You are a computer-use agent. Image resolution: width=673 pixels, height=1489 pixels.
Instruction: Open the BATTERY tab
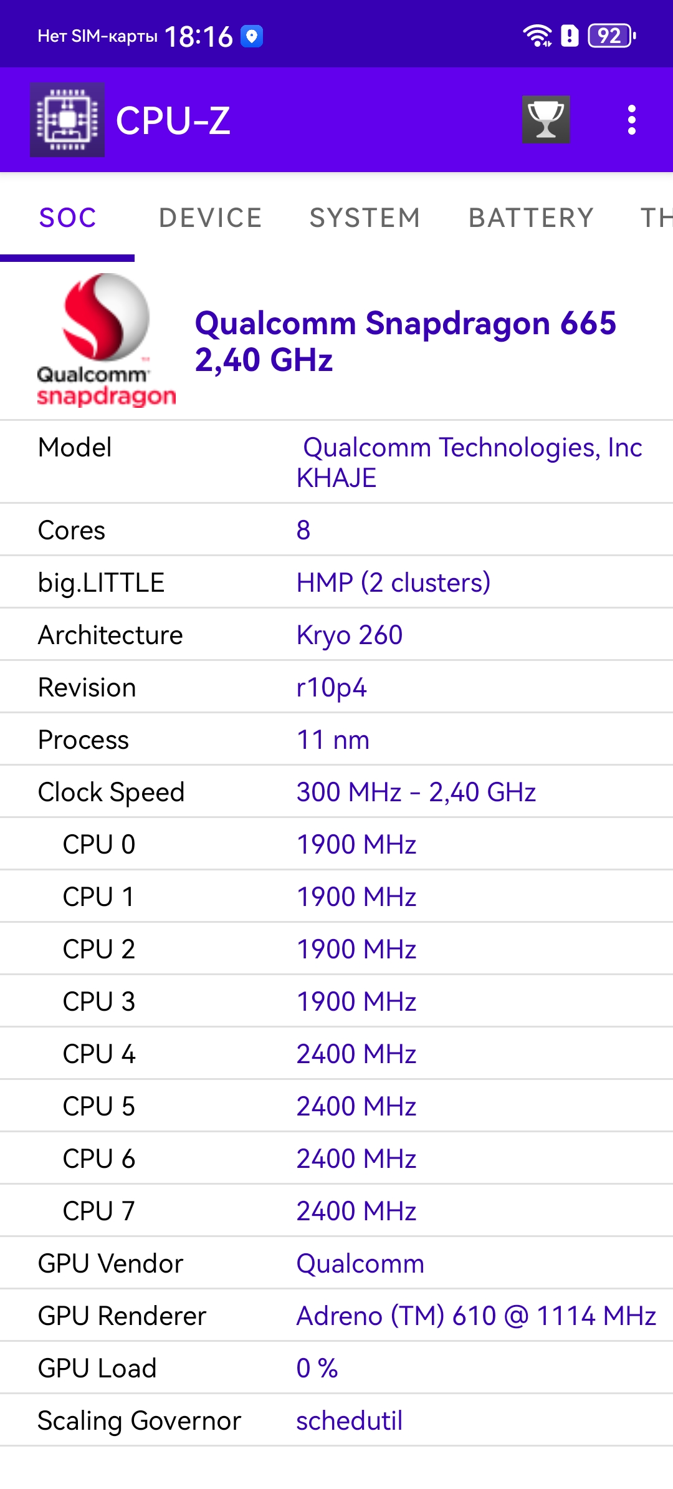(x=531, y=218)
